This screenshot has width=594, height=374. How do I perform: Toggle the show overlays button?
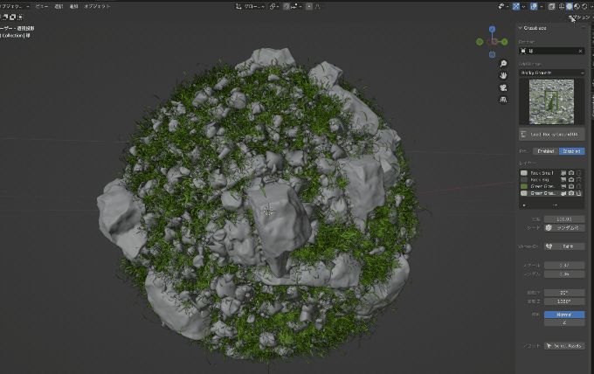(534, 6)
